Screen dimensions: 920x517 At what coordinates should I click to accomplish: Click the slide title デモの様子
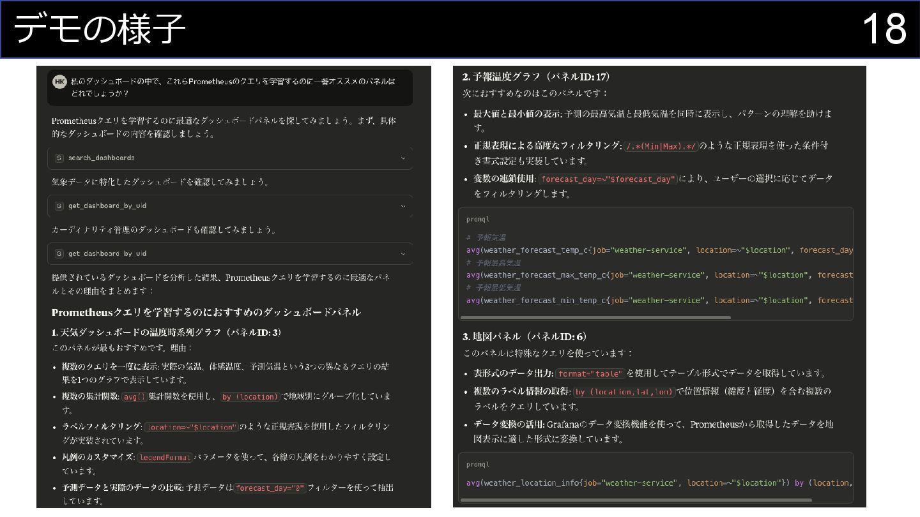click(100, 29)
